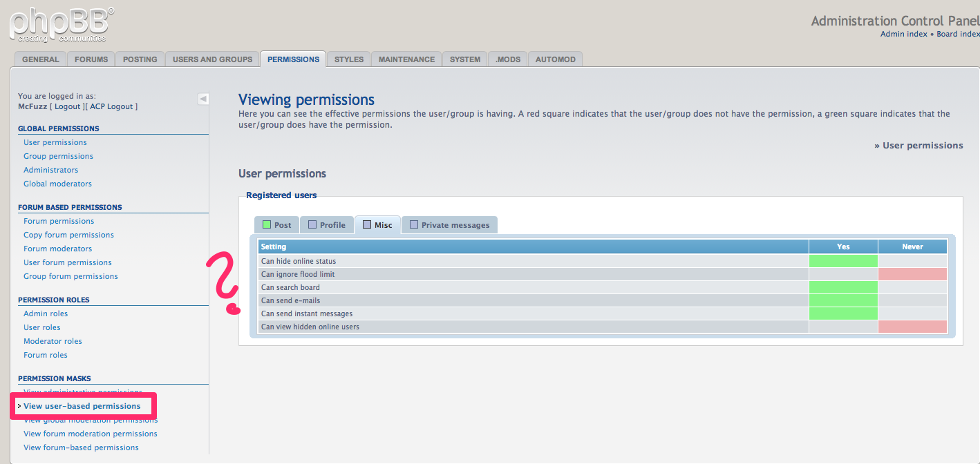The image size is (980, 464).
Task: Click the Yes column header
Action: 843,246
